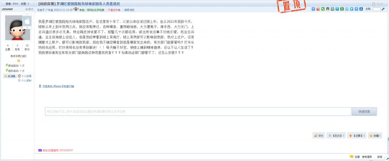Upvote post with 点赞 button

[356, 136]
